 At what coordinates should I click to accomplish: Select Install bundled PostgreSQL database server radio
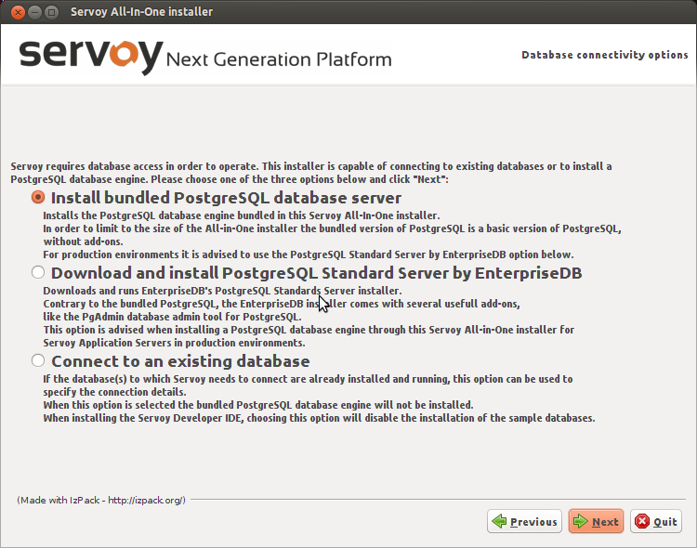[38, 197]
